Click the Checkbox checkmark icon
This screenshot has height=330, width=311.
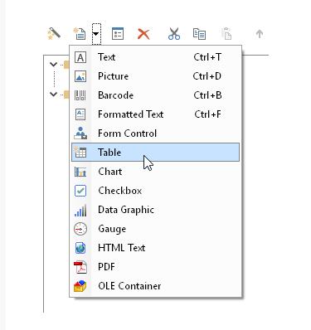click(x=80, y=191)
